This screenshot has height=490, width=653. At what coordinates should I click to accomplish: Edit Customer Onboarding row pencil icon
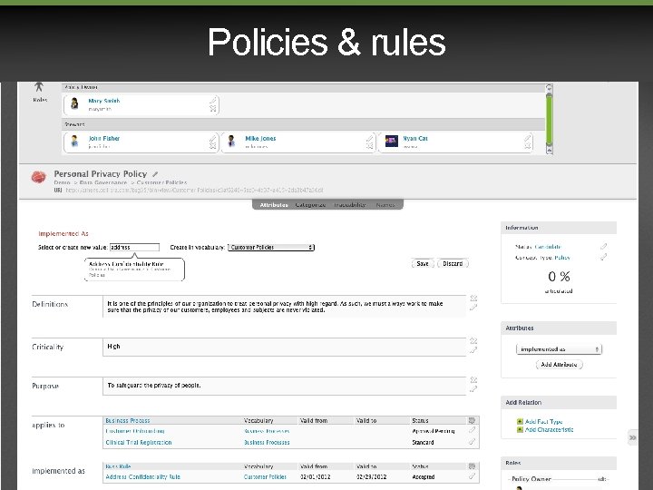472,430
